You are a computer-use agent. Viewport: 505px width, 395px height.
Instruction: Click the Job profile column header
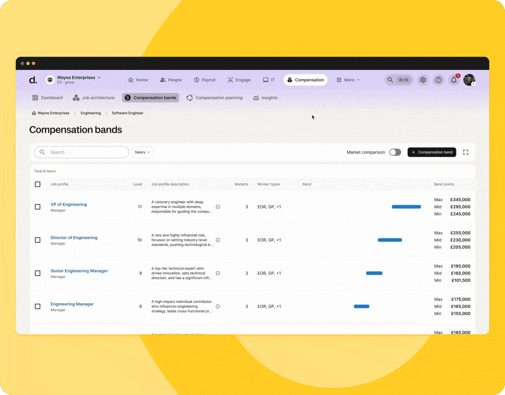click(x=60, y=184)
